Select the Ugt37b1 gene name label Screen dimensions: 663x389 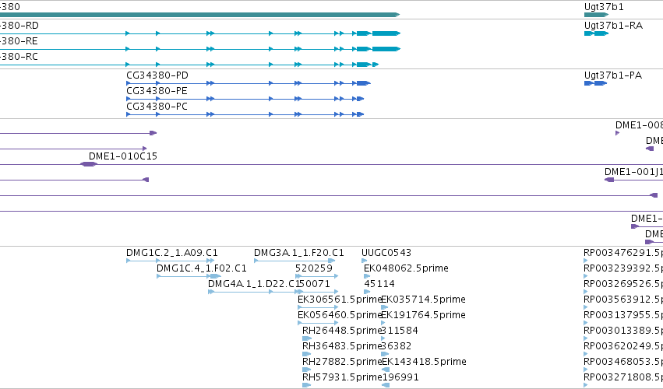click(x=604, y=7)
